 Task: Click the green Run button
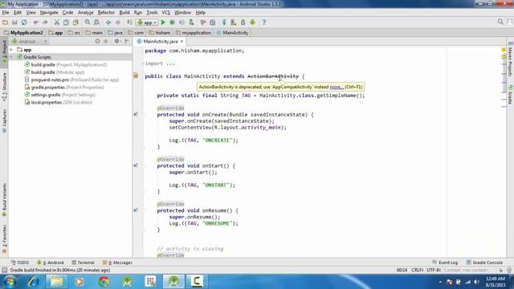(163, 22)
